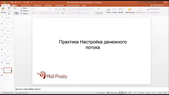Image resolution: width=169 pixels, height=95 pixels.
Task: Switch to slide sorter grid view
Action: click(x=125, y=93)
